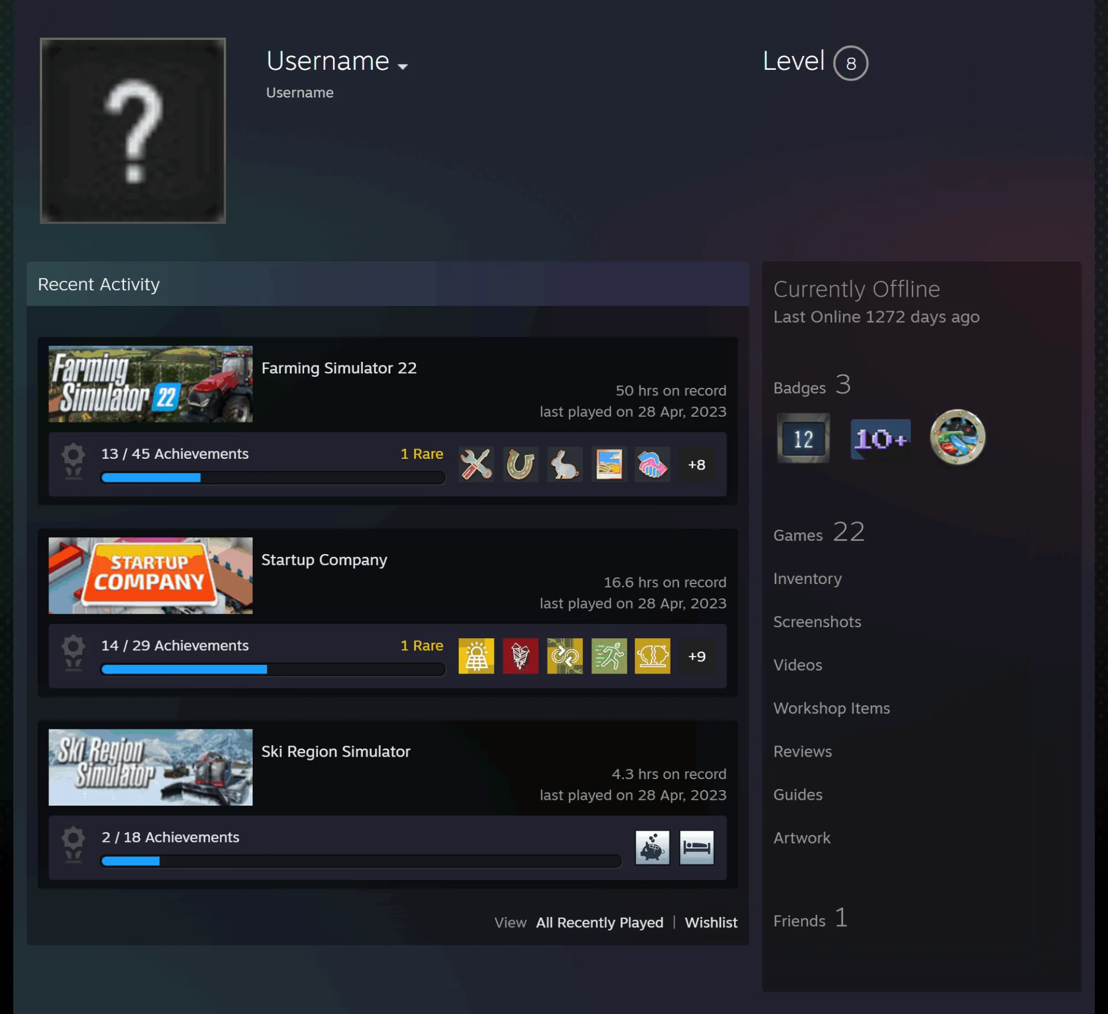Show the +9 more Startup Company achievements
1108x1014 pixels.
click(x=697, y=656)
